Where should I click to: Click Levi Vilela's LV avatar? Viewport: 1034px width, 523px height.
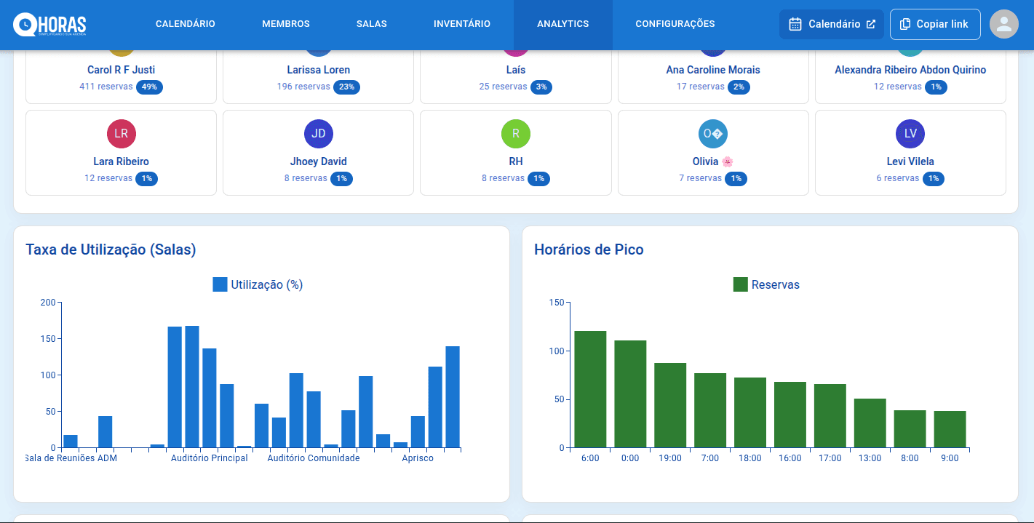click(x=910, y=134)
